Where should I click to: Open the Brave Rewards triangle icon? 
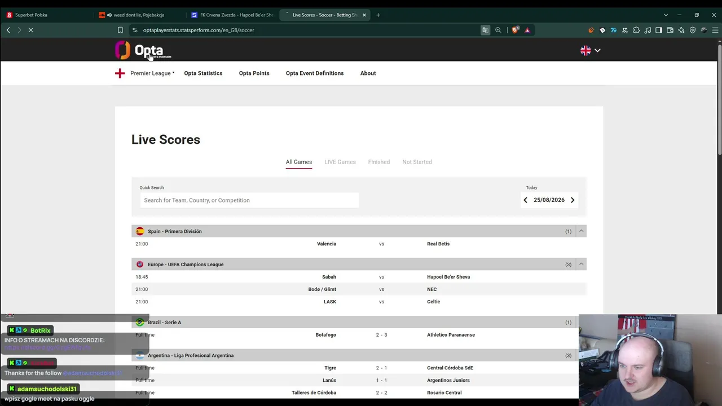point(527,30)
